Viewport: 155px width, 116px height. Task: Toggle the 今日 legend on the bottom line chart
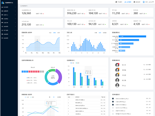(x=27, y=97)
